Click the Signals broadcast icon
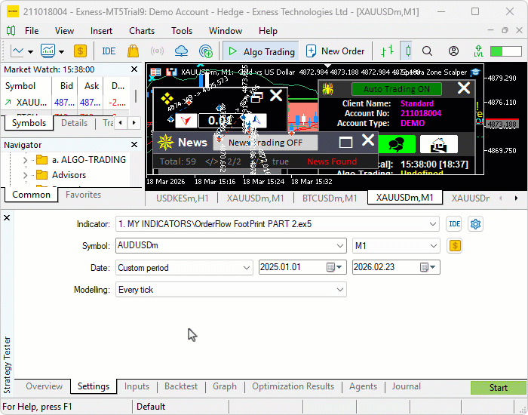528x415 pixels. [x=157, y=51]
